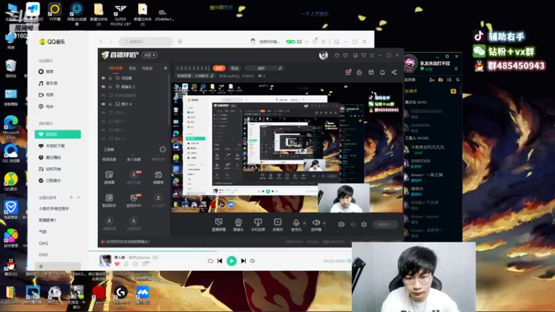Click the streamer avatar in 直播伴侣 title bar
555x312 pixels.
(323, 55)
